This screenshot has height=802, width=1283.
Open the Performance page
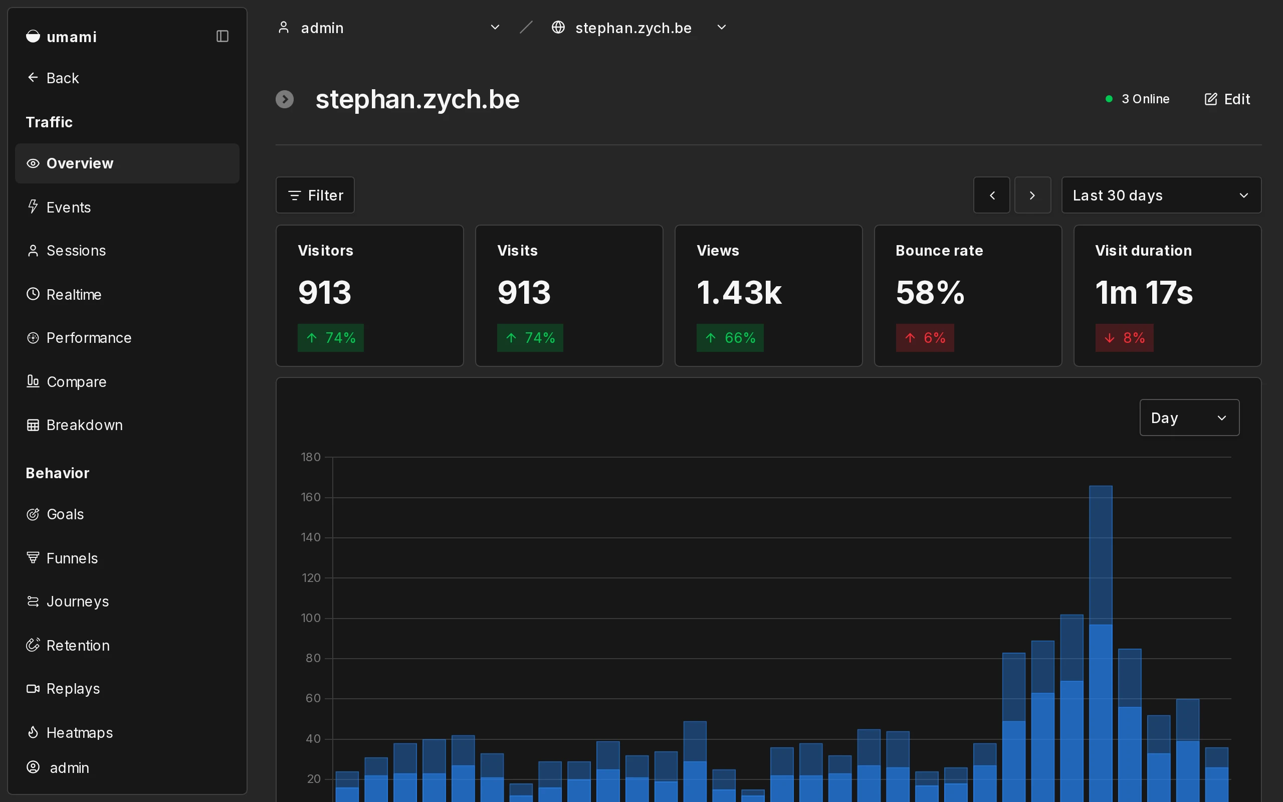coord(127,338)
